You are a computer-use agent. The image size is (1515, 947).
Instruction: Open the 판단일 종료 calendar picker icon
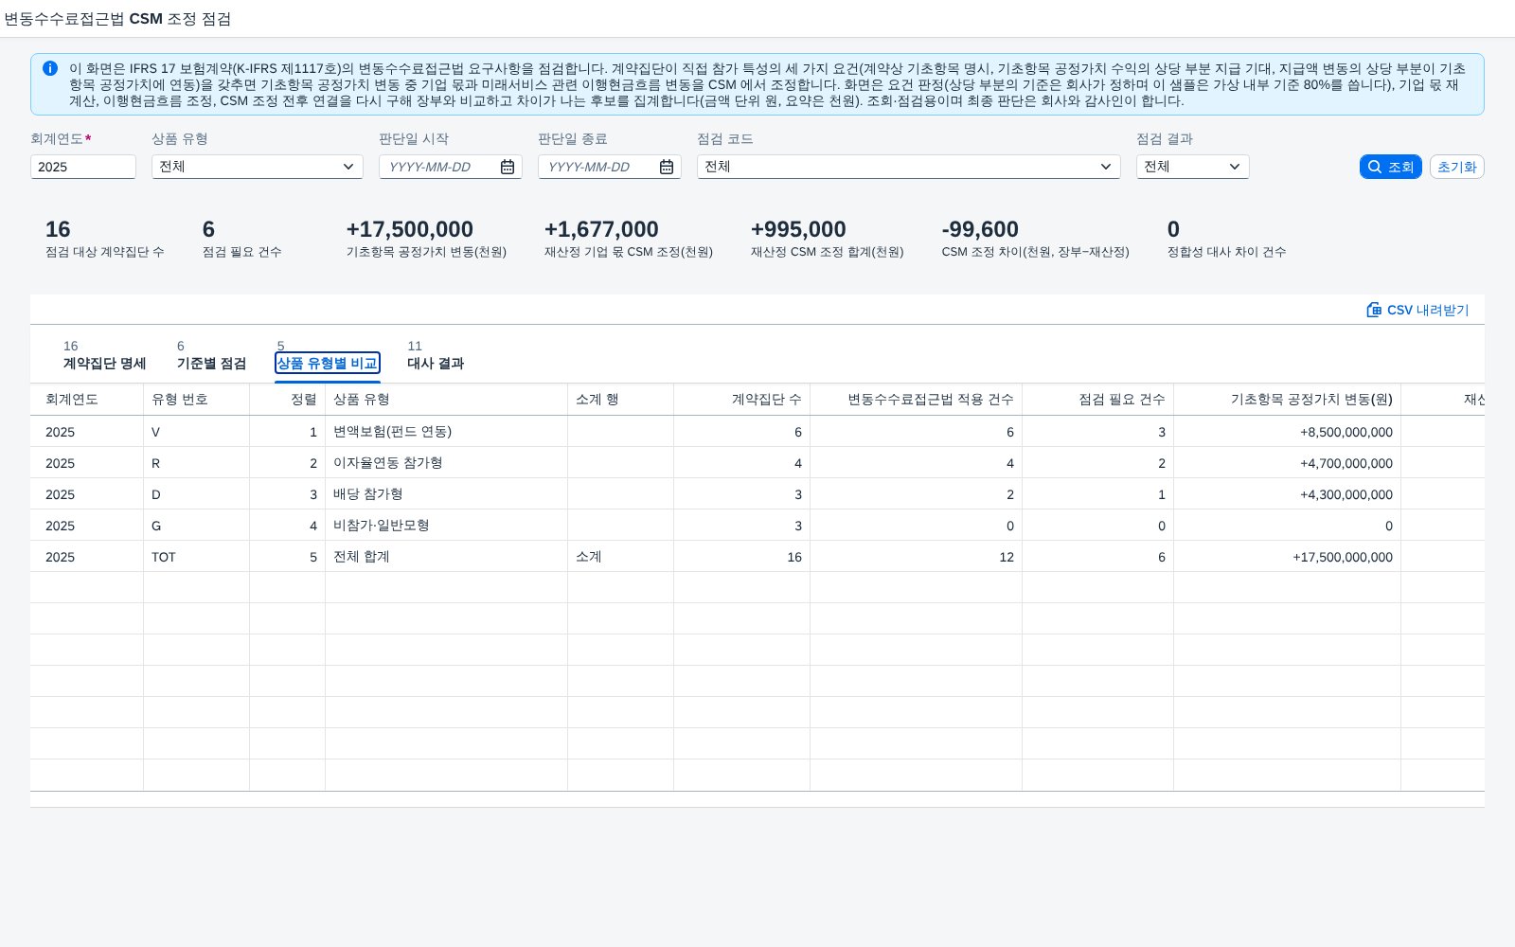667,167
